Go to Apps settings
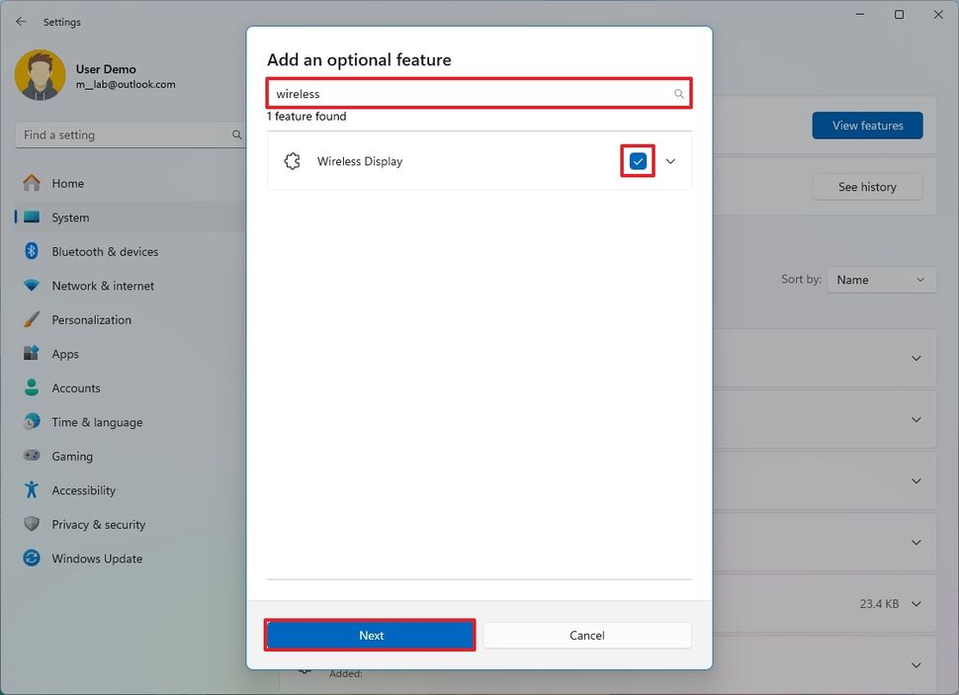The height and width of the screenshot is (695, 959). point(64,353)
